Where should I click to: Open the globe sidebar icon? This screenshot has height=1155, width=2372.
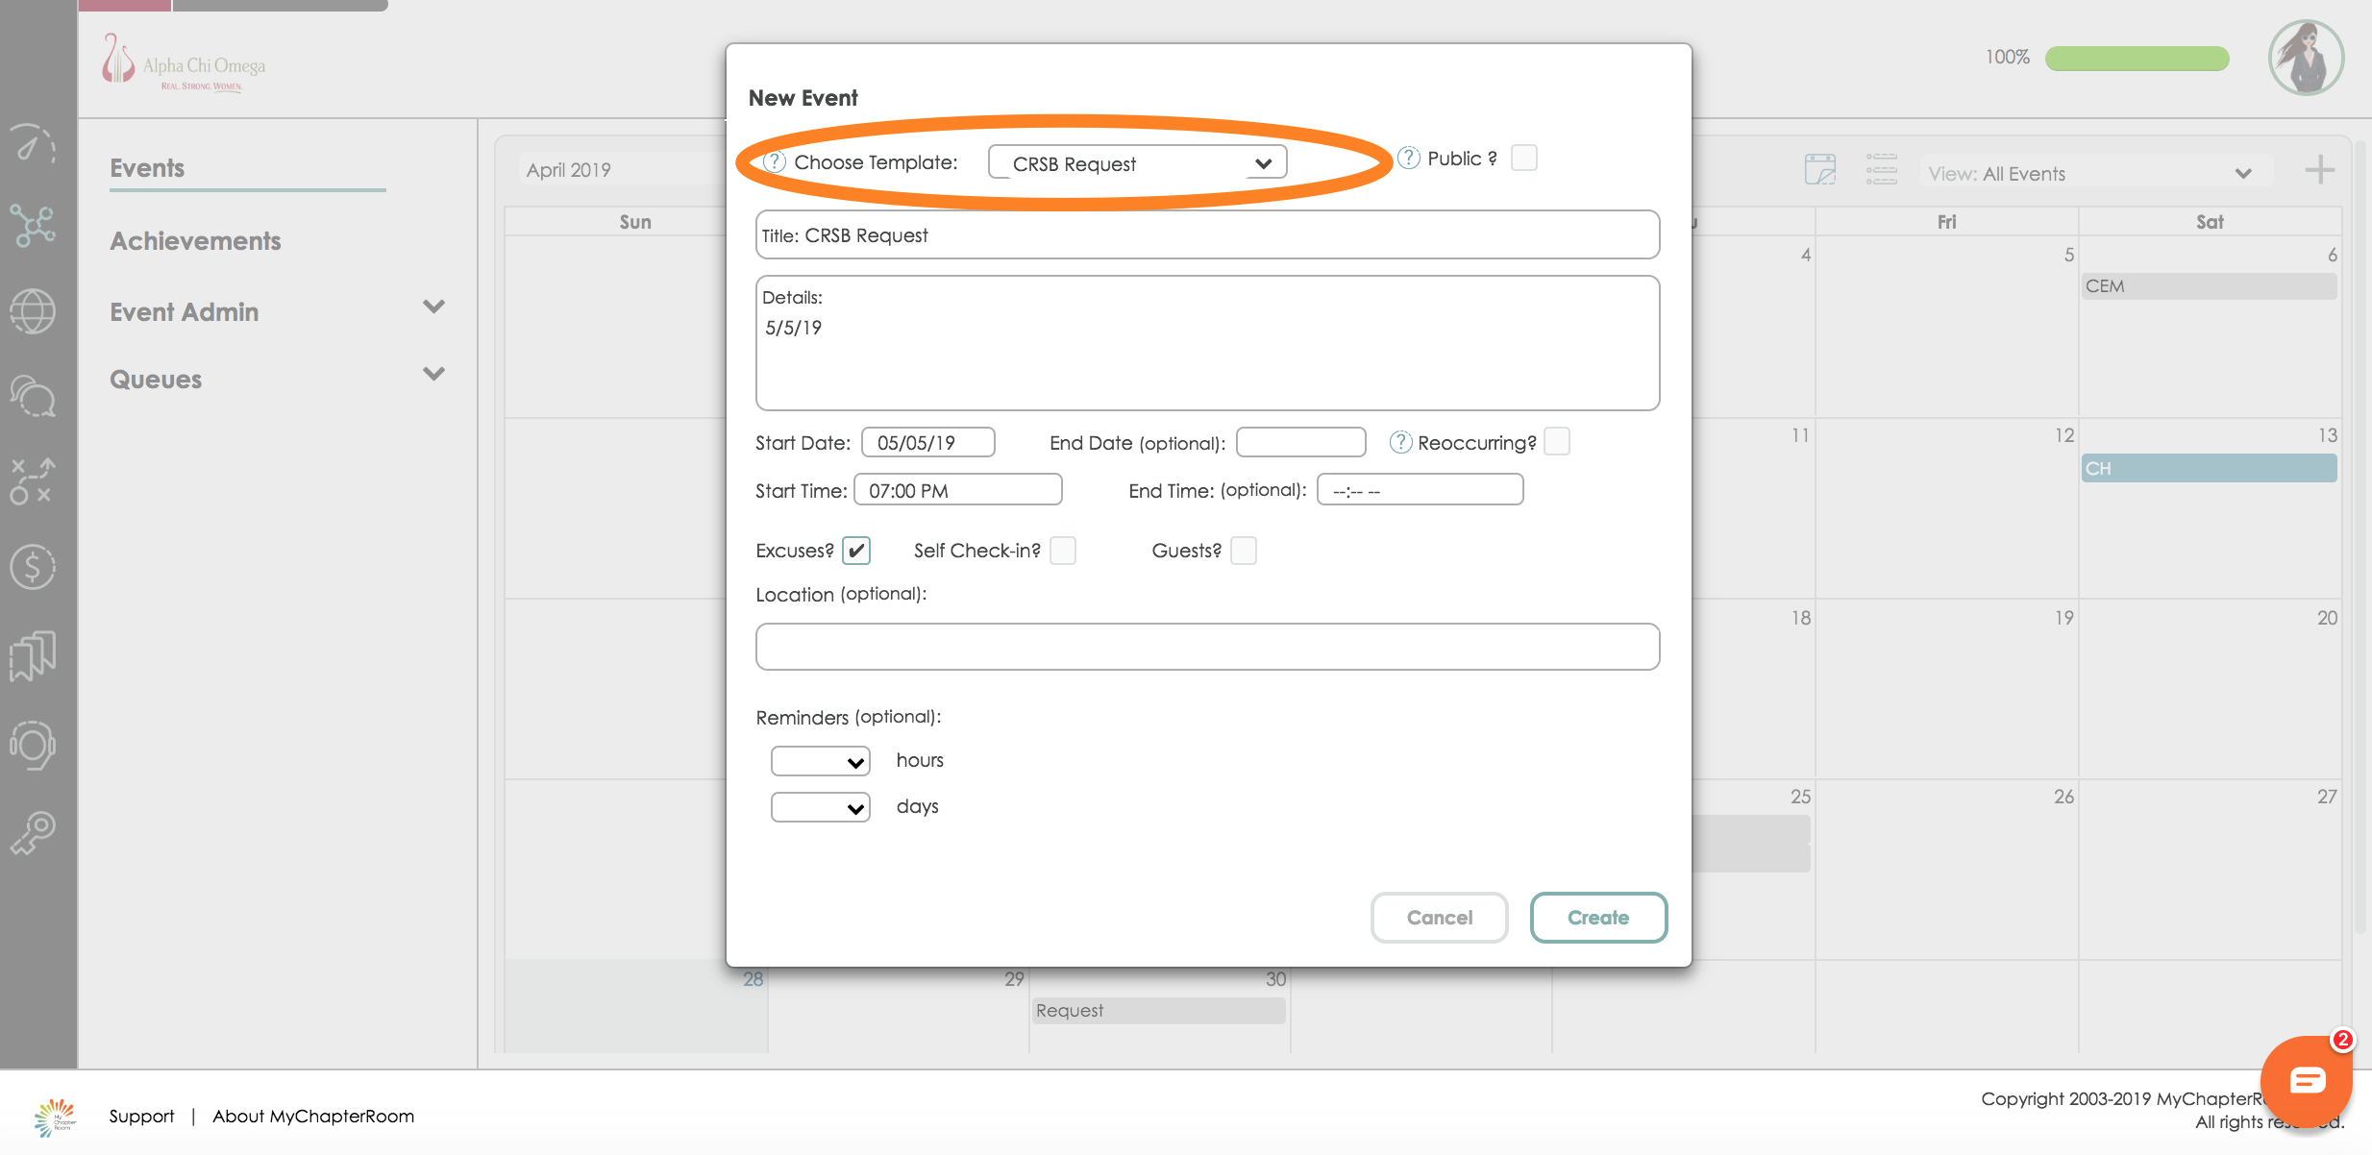[33, 311]
